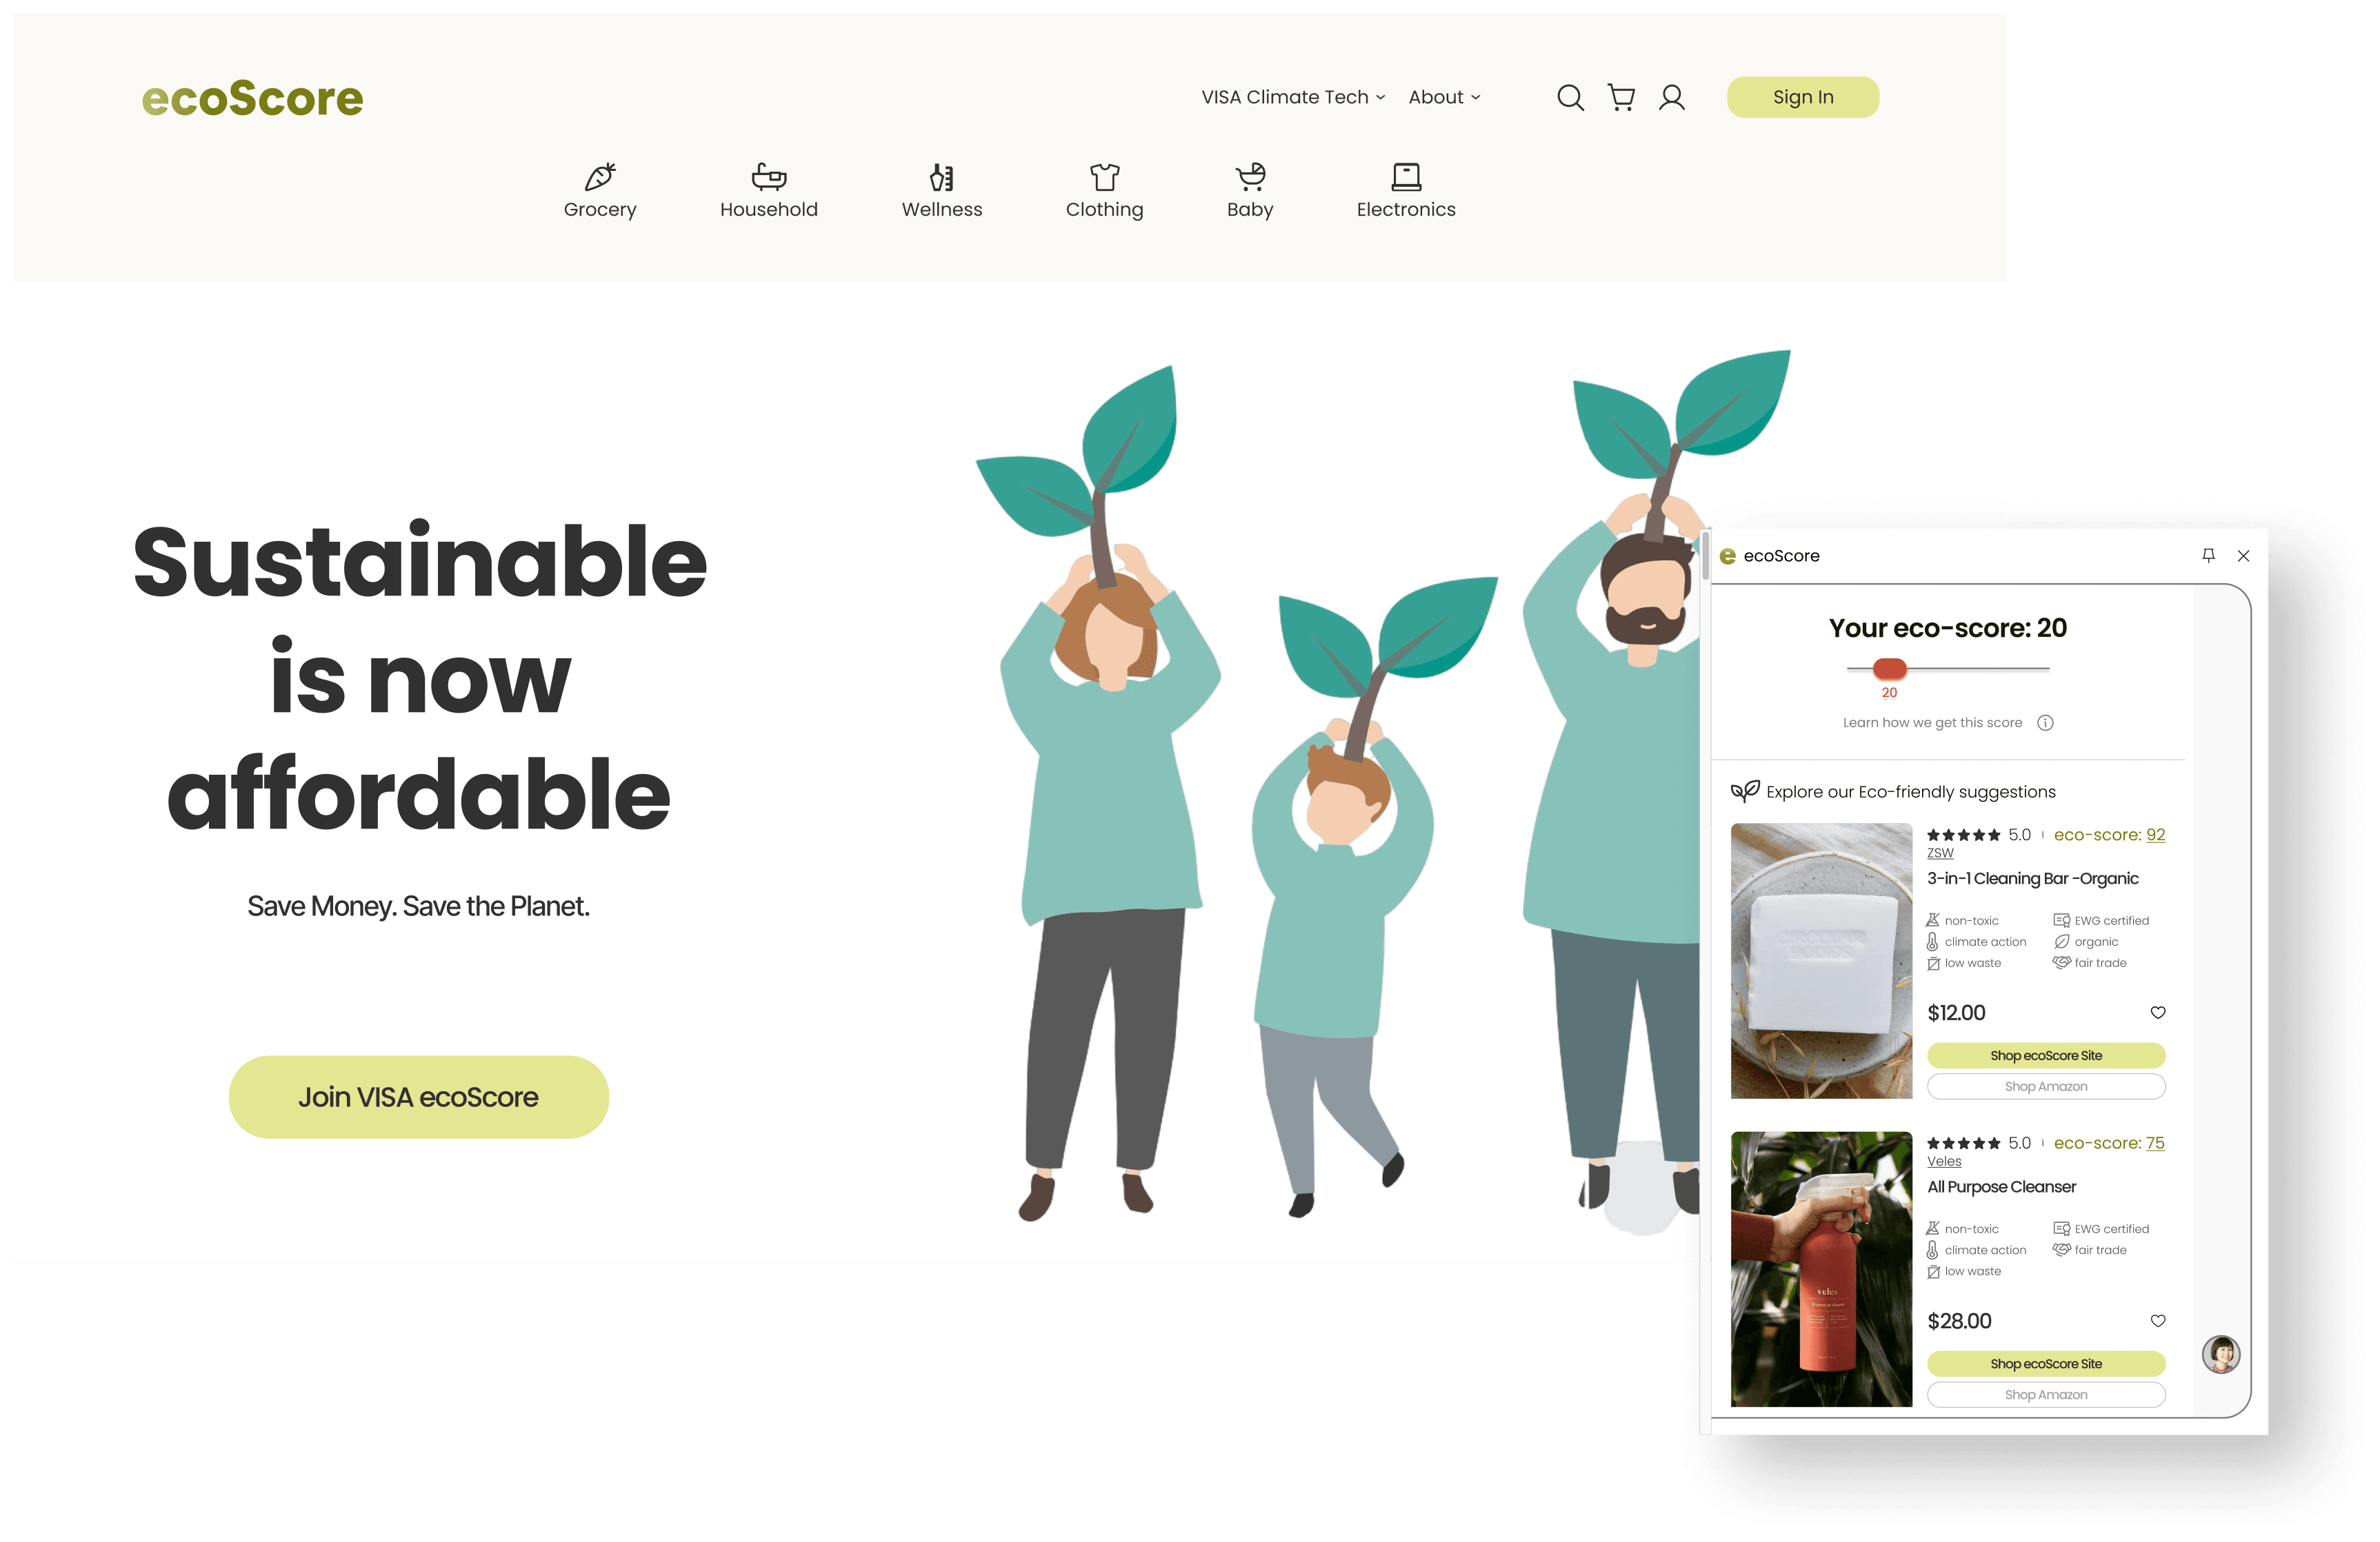Screen dimensions: 2380x1542
Task: Toggle heart on All Purpose Cleanser
Action: pyautogui.click(x=2158, y=1320)
